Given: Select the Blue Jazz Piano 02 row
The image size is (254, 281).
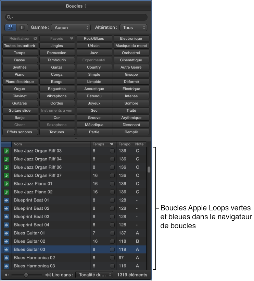Looking at the screenshot, I should [x=74, y=192].
